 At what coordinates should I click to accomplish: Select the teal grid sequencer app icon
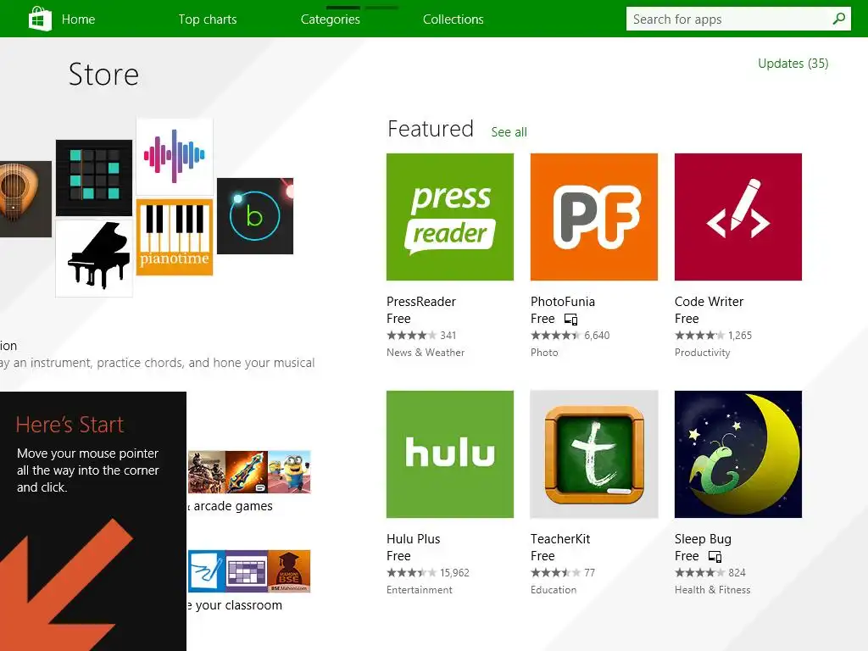(94, 178)
